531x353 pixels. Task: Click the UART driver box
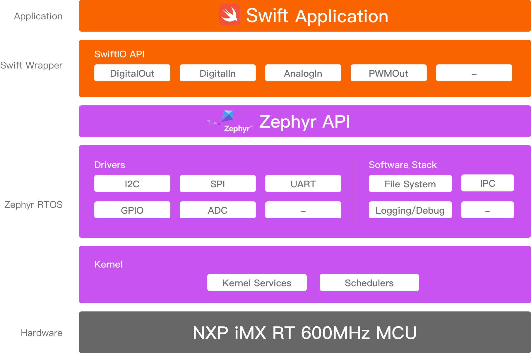pyautogui.click(x=303, y=184)
